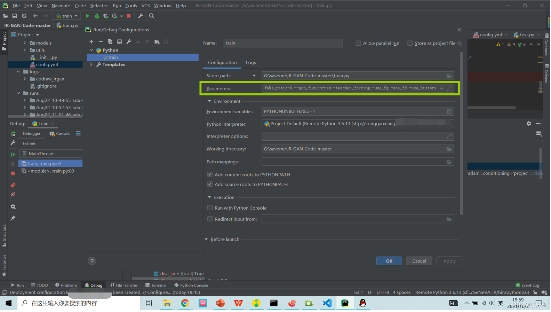The height and width of the screenshot is (312, 551).
Task: Click the green Run button in the toolbar
Action: pyautogui.click(x=87, y=16)
